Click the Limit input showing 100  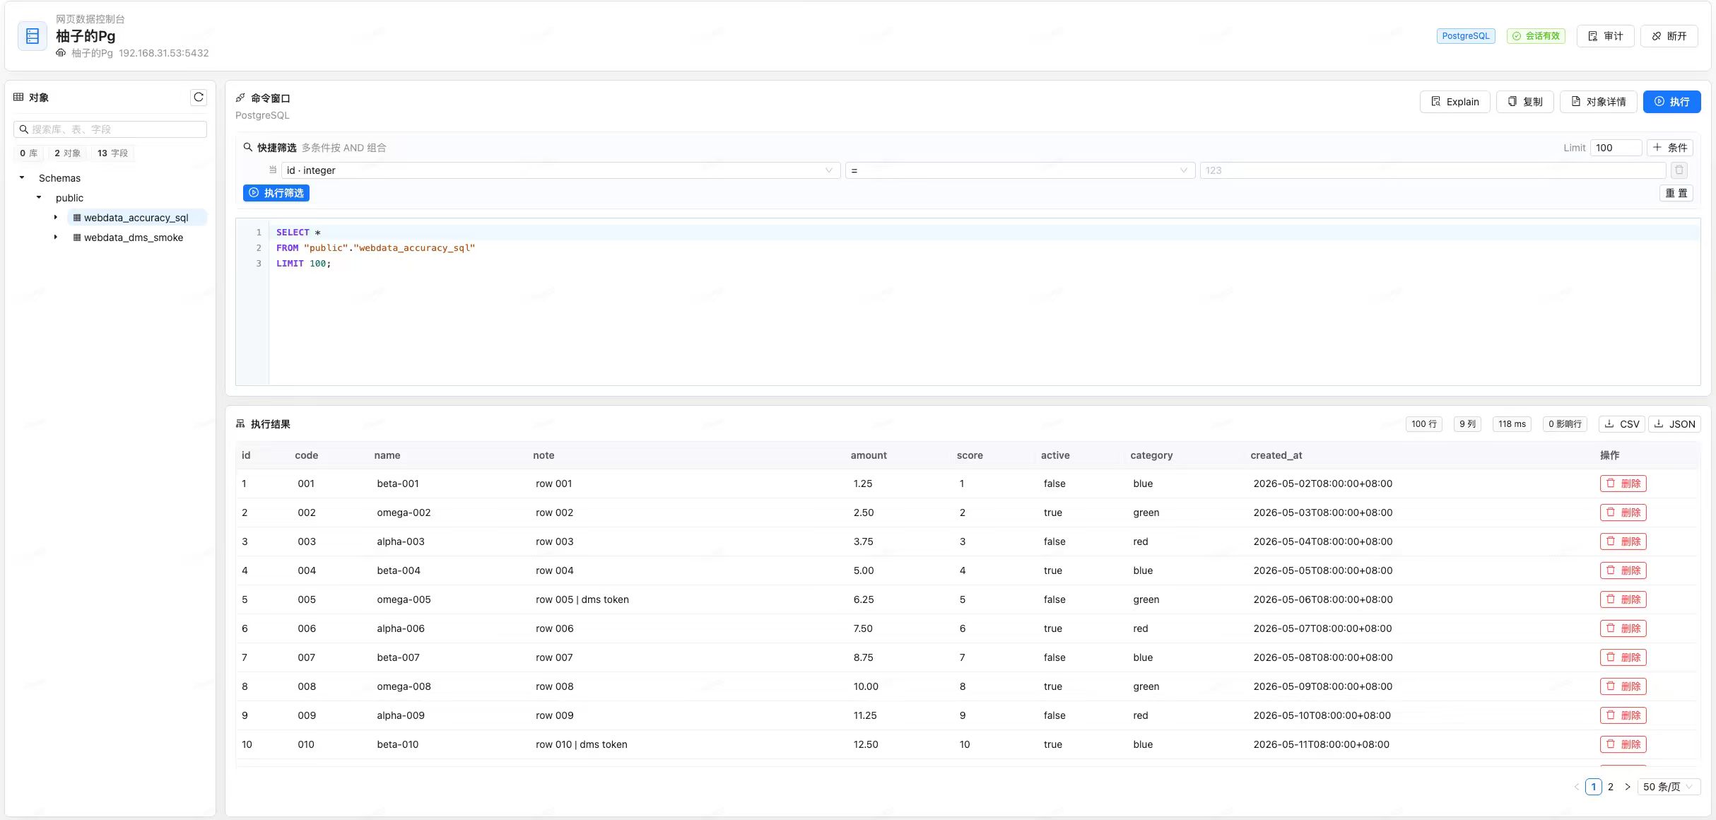1616,148
